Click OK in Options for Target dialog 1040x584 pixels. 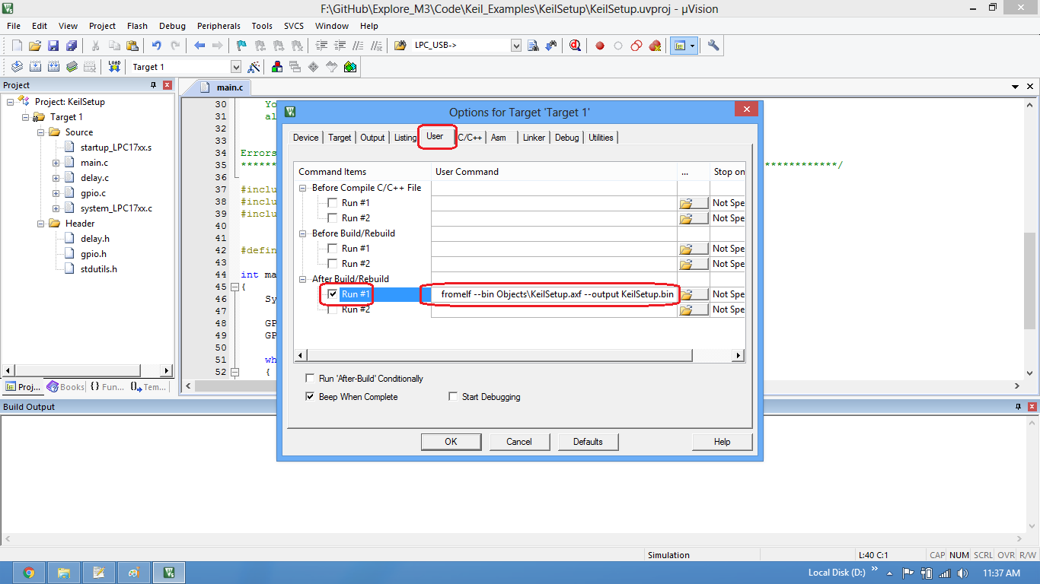pyautogui.click(x=451, y=442)
